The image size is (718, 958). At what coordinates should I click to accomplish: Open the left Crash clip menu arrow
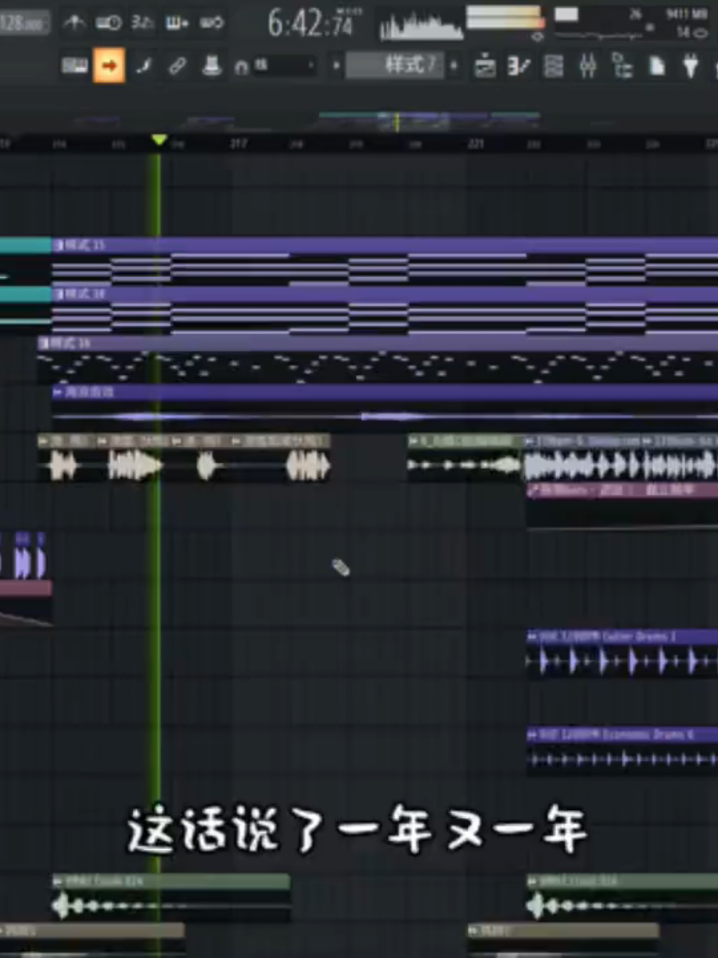(58, 881)
